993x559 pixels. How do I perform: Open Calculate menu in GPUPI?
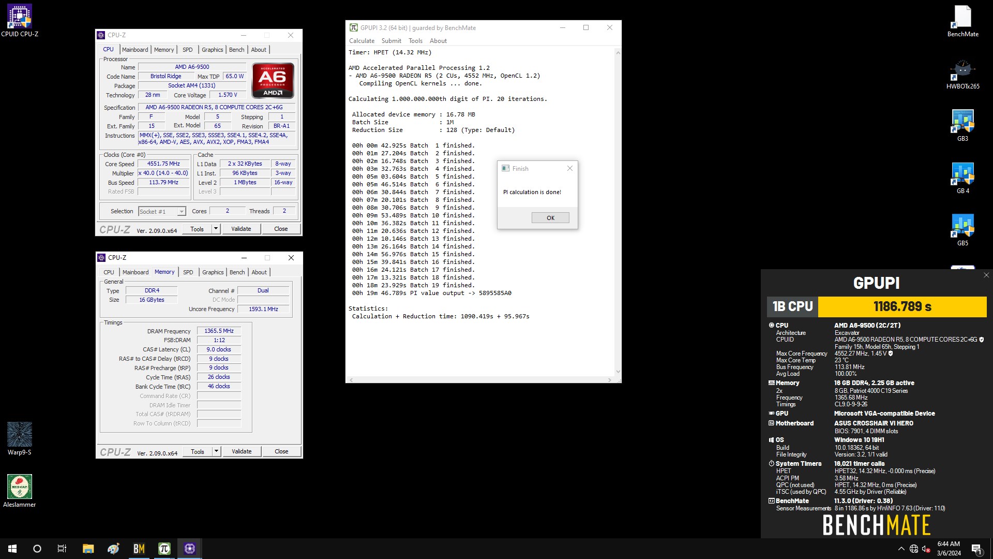[362, 41]
